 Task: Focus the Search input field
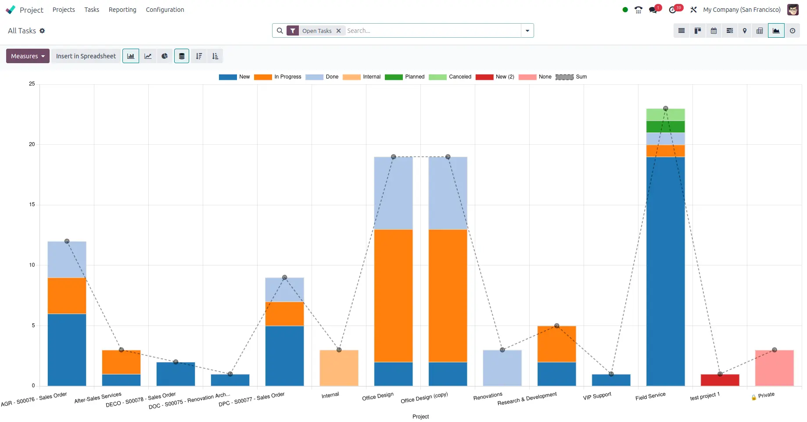click(432, 31)
